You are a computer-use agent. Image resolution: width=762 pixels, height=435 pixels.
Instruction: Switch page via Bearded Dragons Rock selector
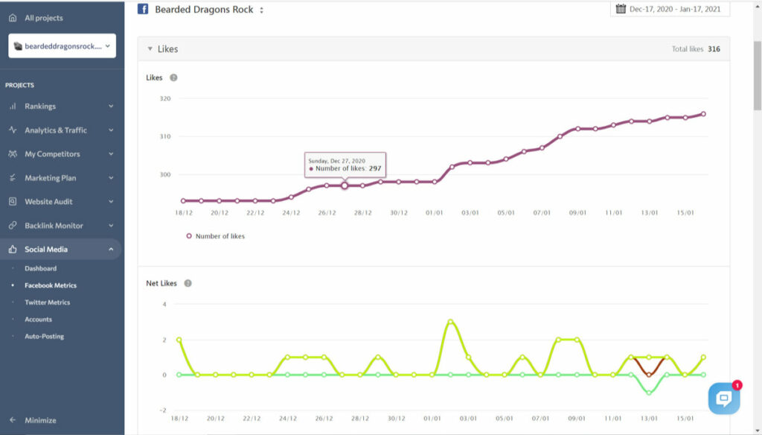point(261,10)
